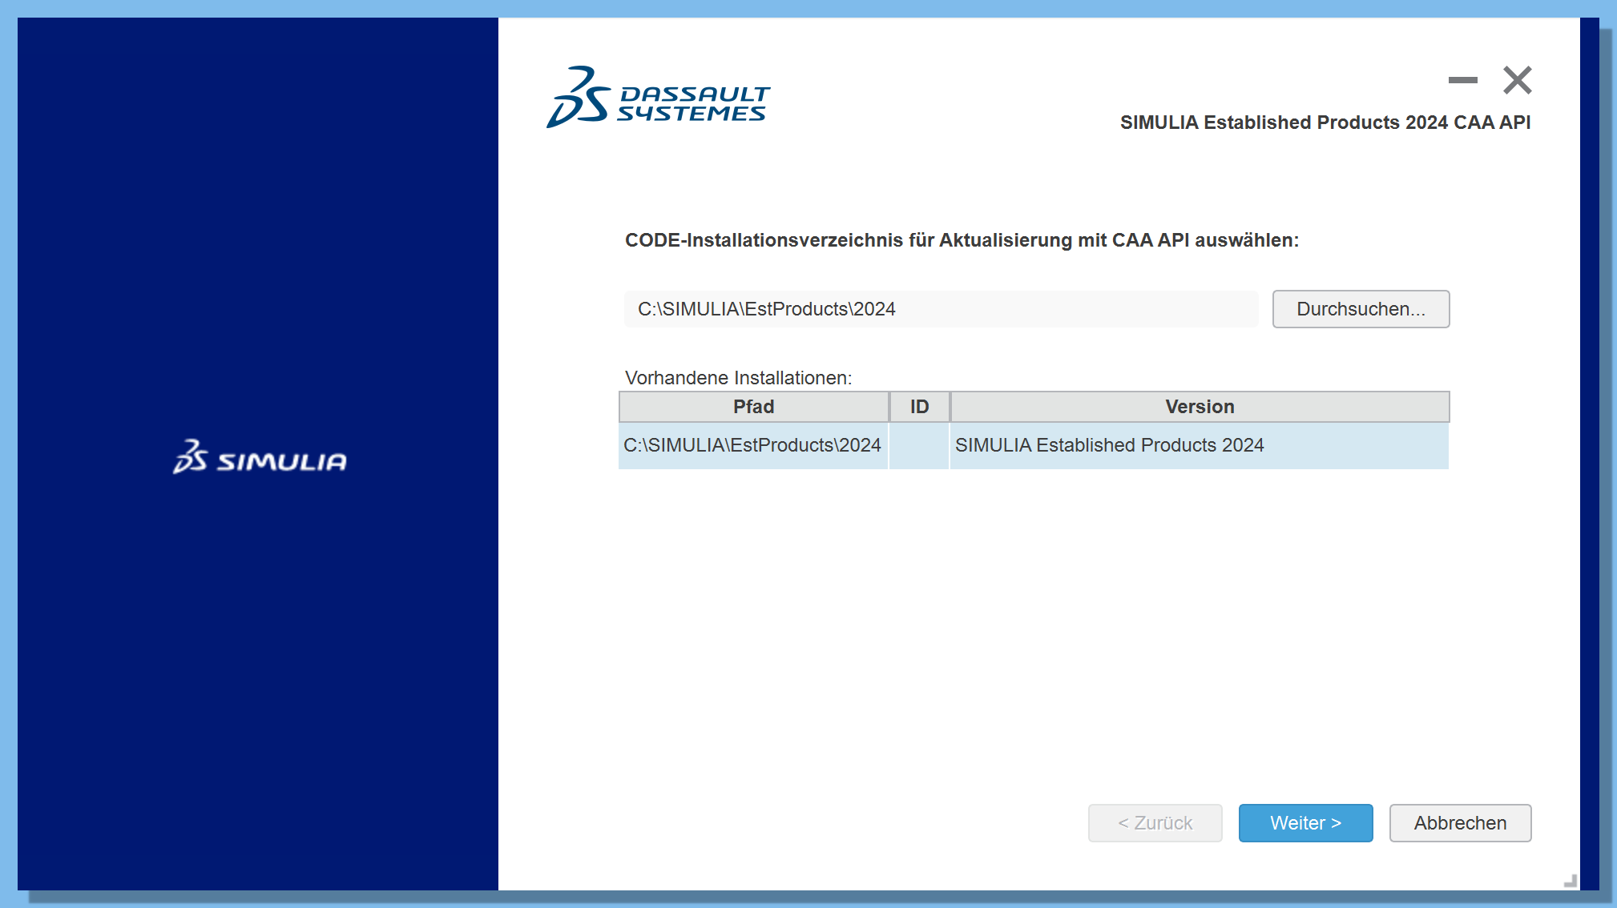Viewport: 1617px width, 908px height.
Task: Click the CODE-Installationsverzeichnis heading text
Action: pos(962,240)
